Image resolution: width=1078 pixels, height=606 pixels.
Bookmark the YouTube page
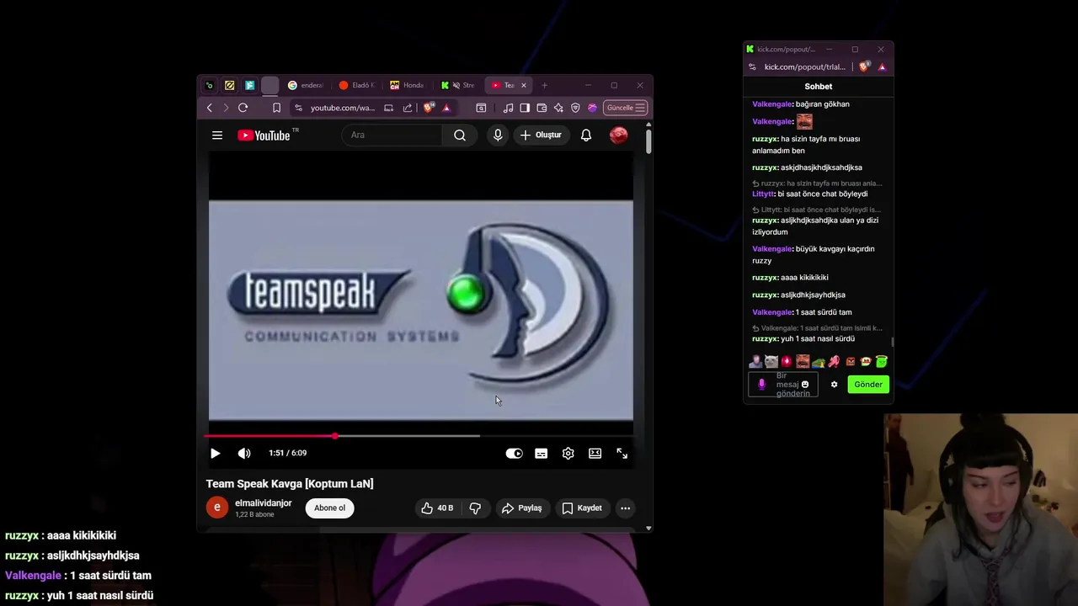[276, 108]
